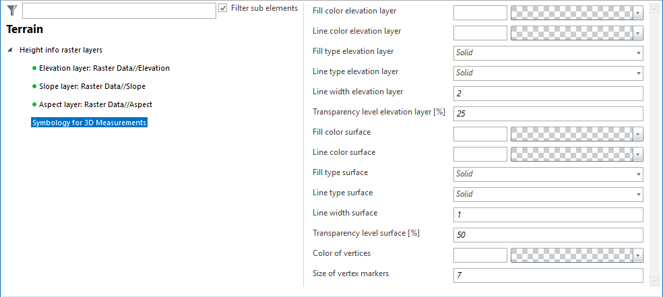This screenshot has height=297, width=663.
Task: Click the filter search text field
Action: (119, 11)
